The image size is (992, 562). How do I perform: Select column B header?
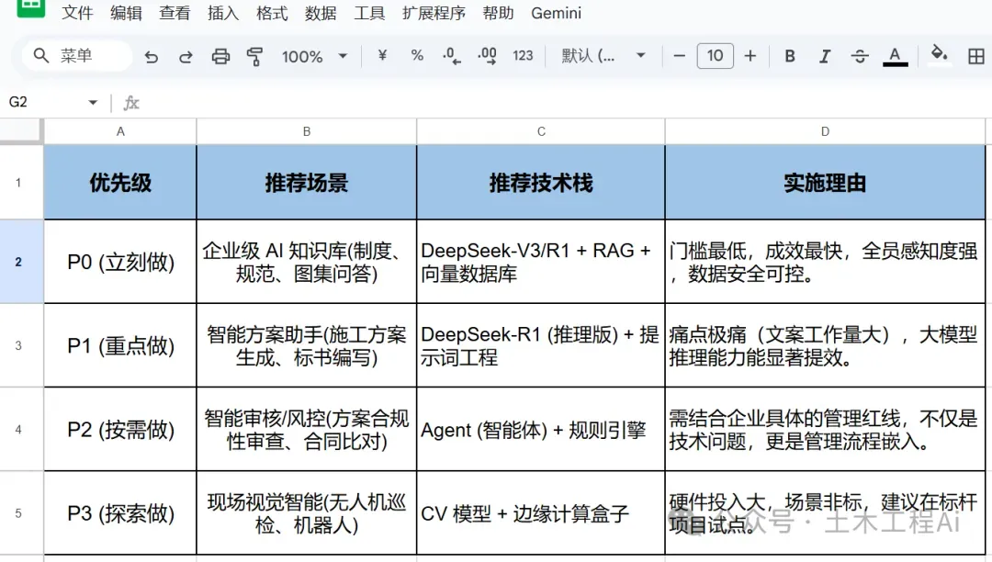pyautogui.click(x=306, y=131)
